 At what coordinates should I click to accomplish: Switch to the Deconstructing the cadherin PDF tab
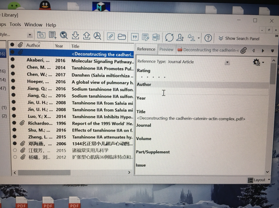point(208,50)
